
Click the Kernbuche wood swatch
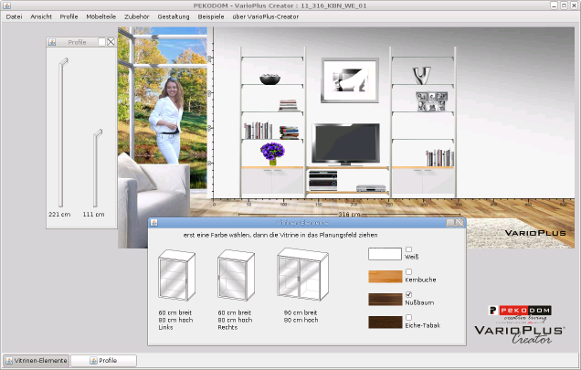tap(385, 277)
